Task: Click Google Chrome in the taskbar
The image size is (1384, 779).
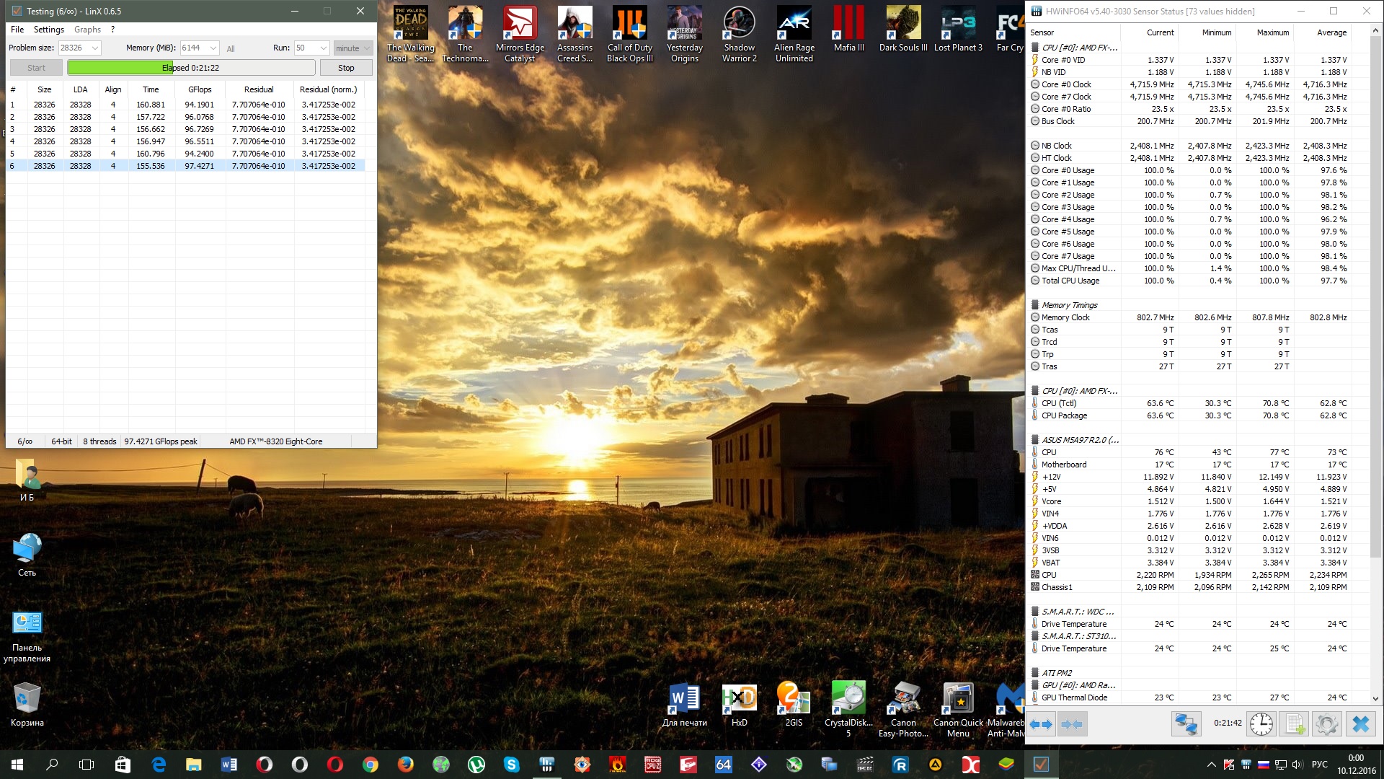Action: 370,765
